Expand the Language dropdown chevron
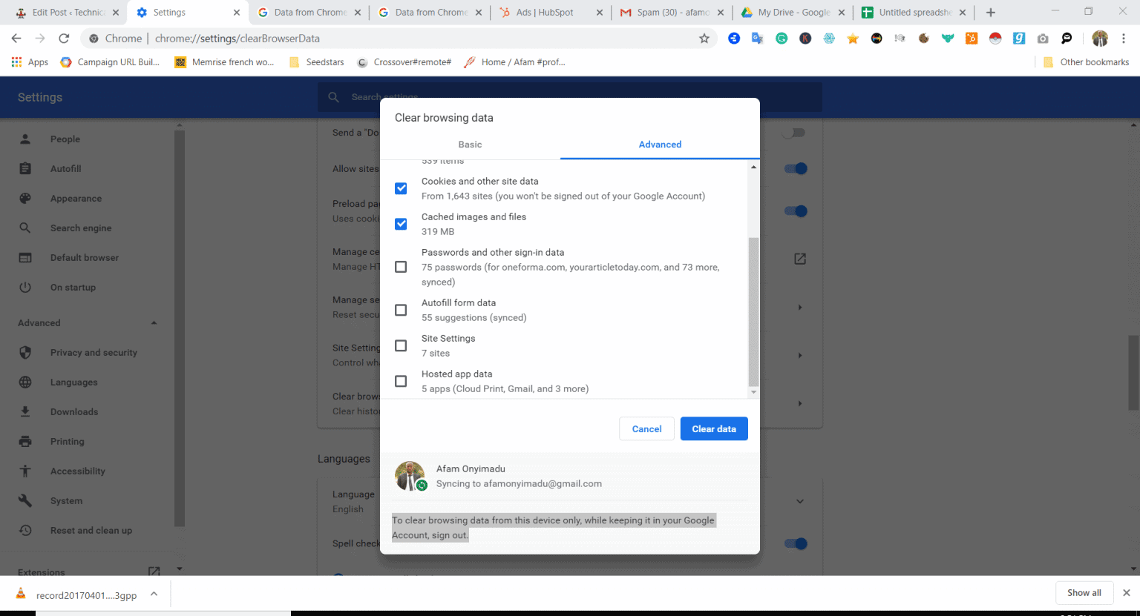Image resolution: width=1140 pixels, height=616 pixels. click(x=800, y=501)
